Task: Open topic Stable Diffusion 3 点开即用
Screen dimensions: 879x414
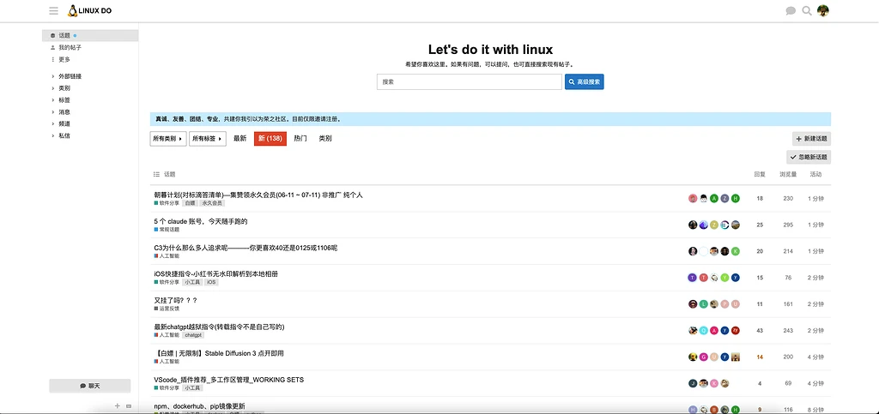Action: (219, 354)
